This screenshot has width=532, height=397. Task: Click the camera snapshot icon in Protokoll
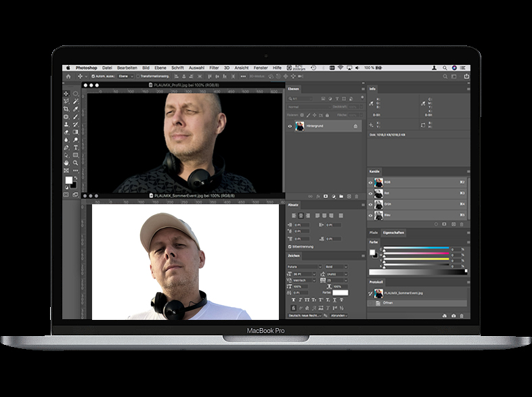pos(453,316)
